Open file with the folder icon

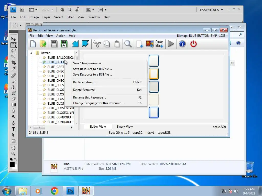tap(43, 44)
